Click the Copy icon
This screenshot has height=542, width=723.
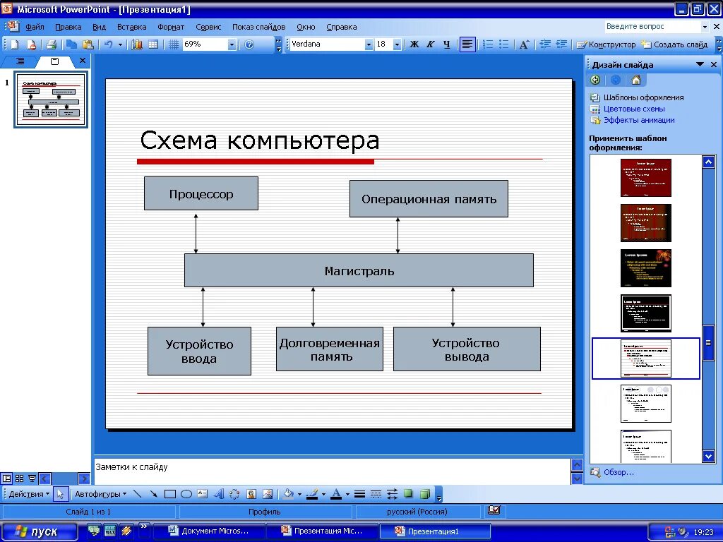pos(71,44)
